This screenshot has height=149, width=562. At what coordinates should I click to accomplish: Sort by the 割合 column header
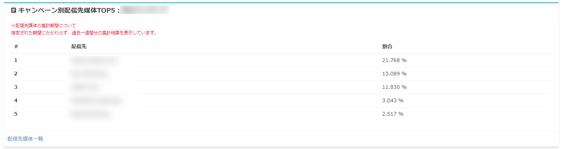387,47
